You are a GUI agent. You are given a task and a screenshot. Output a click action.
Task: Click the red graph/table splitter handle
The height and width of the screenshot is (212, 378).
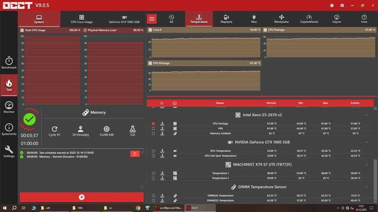[262, 96]
